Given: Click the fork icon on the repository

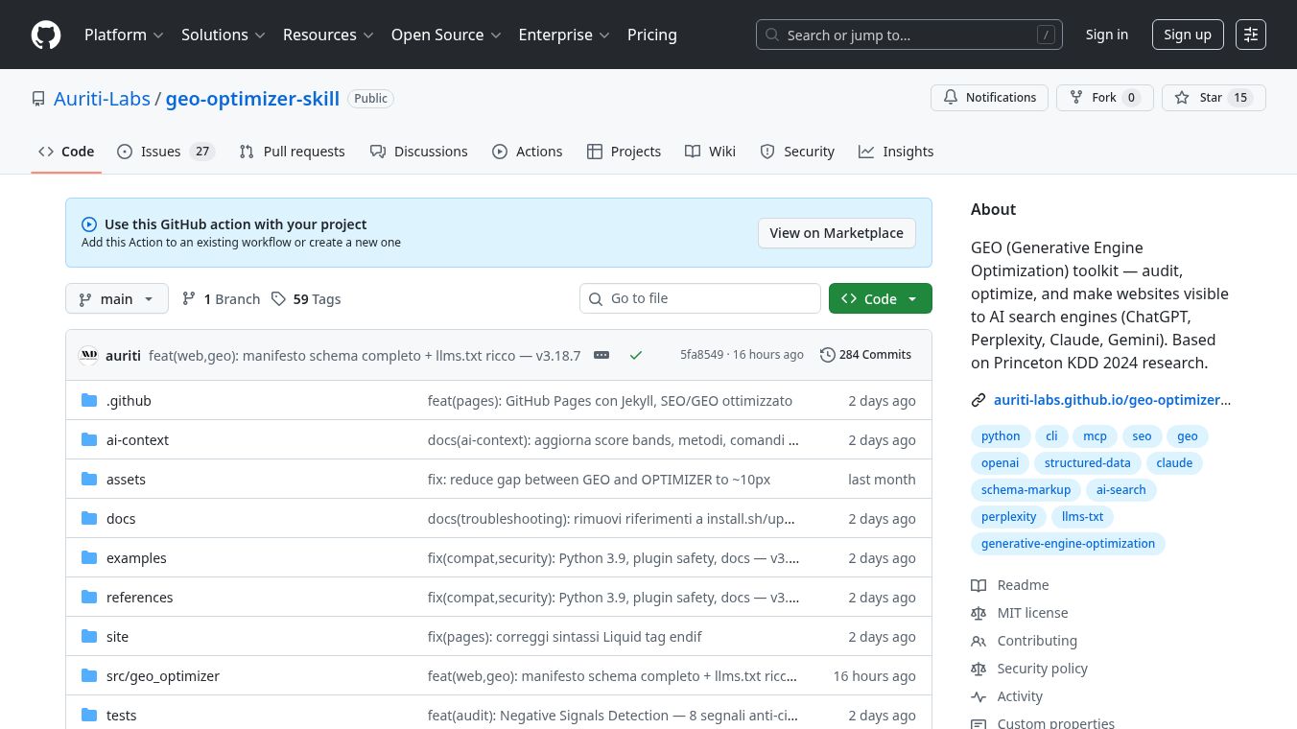Looking at the screenshot, I should tap(1076, 97).
